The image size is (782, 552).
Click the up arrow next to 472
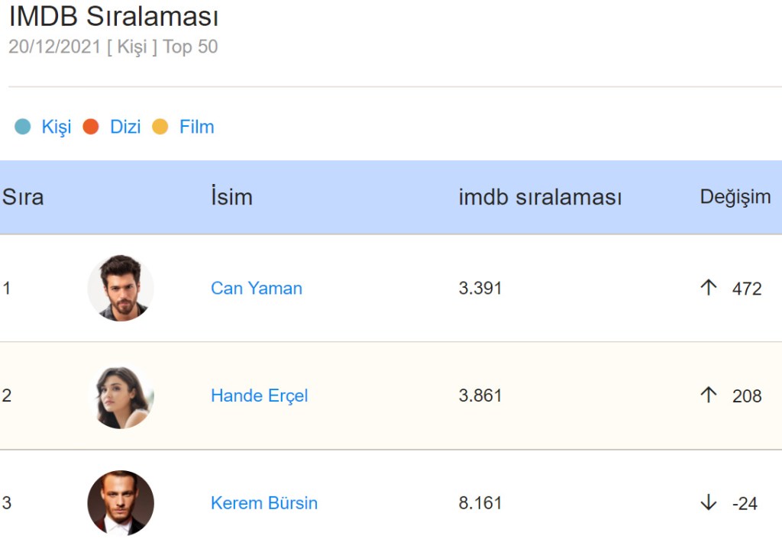click(709, 288)
